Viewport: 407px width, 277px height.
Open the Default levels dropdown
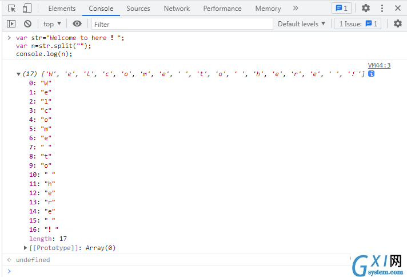point(301,24)
